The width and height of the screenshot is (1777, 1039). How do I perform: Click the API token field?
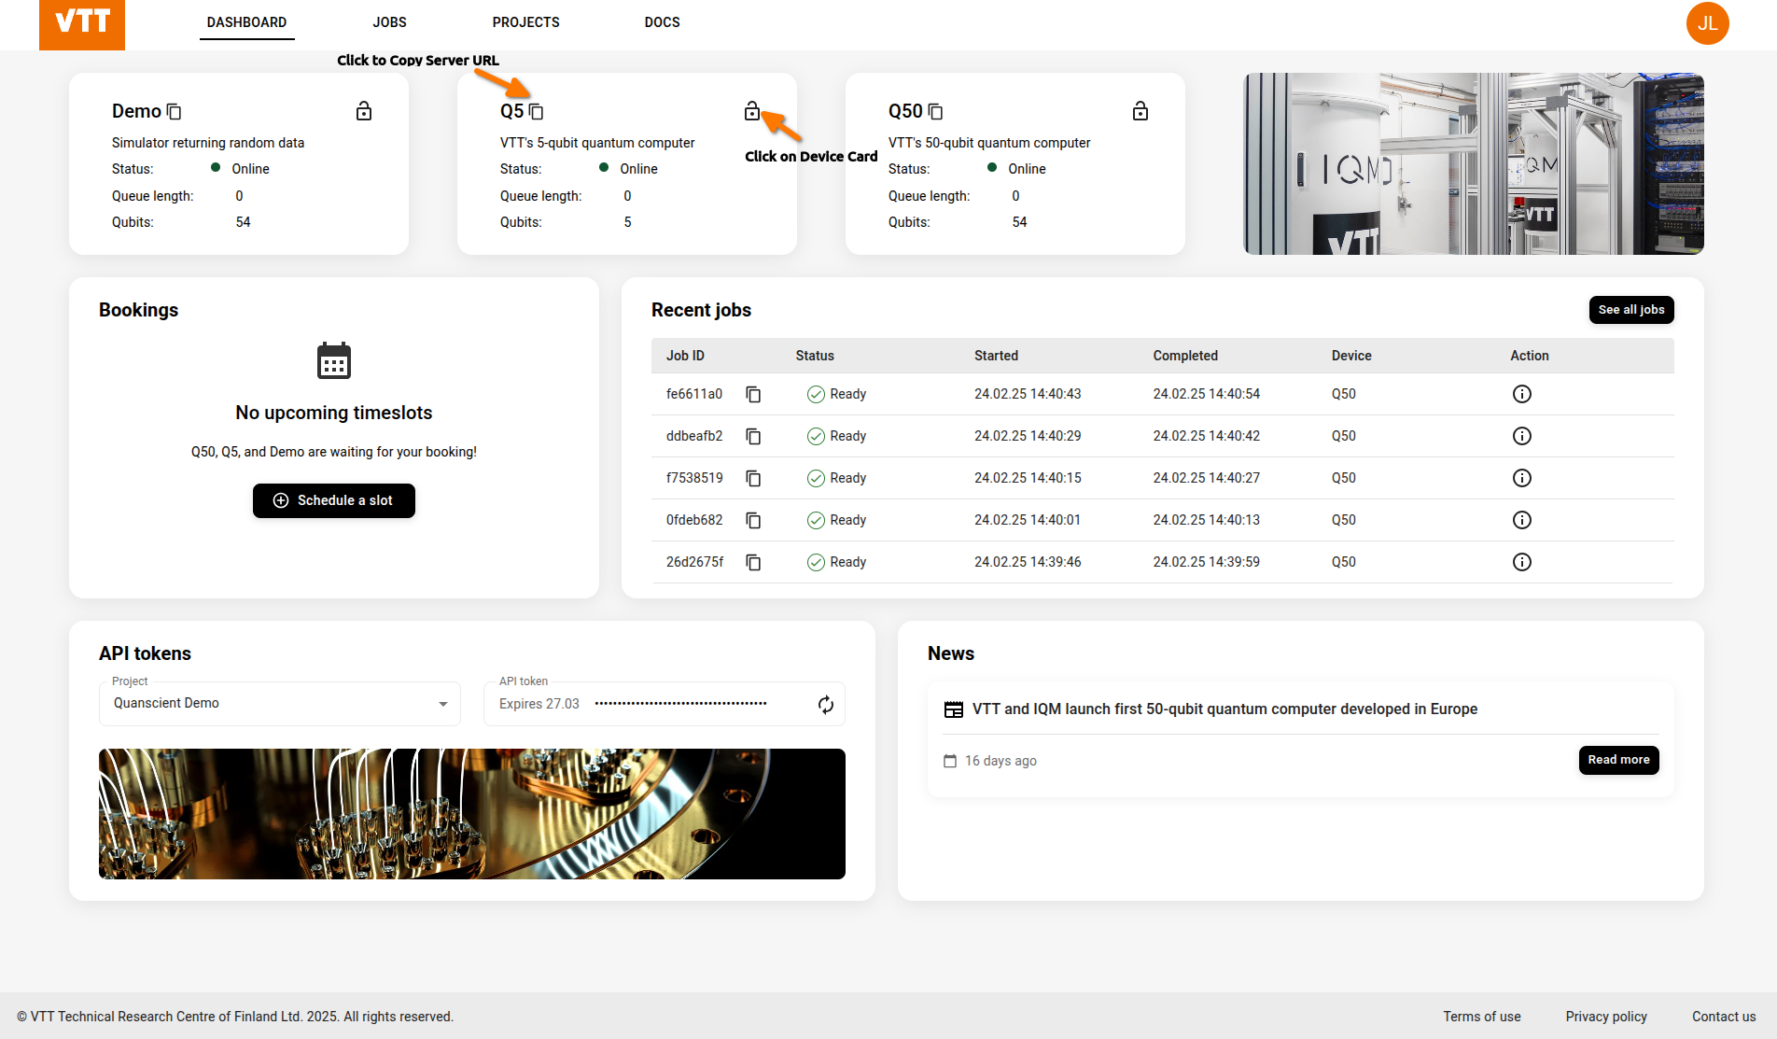[x=665, y=704]
